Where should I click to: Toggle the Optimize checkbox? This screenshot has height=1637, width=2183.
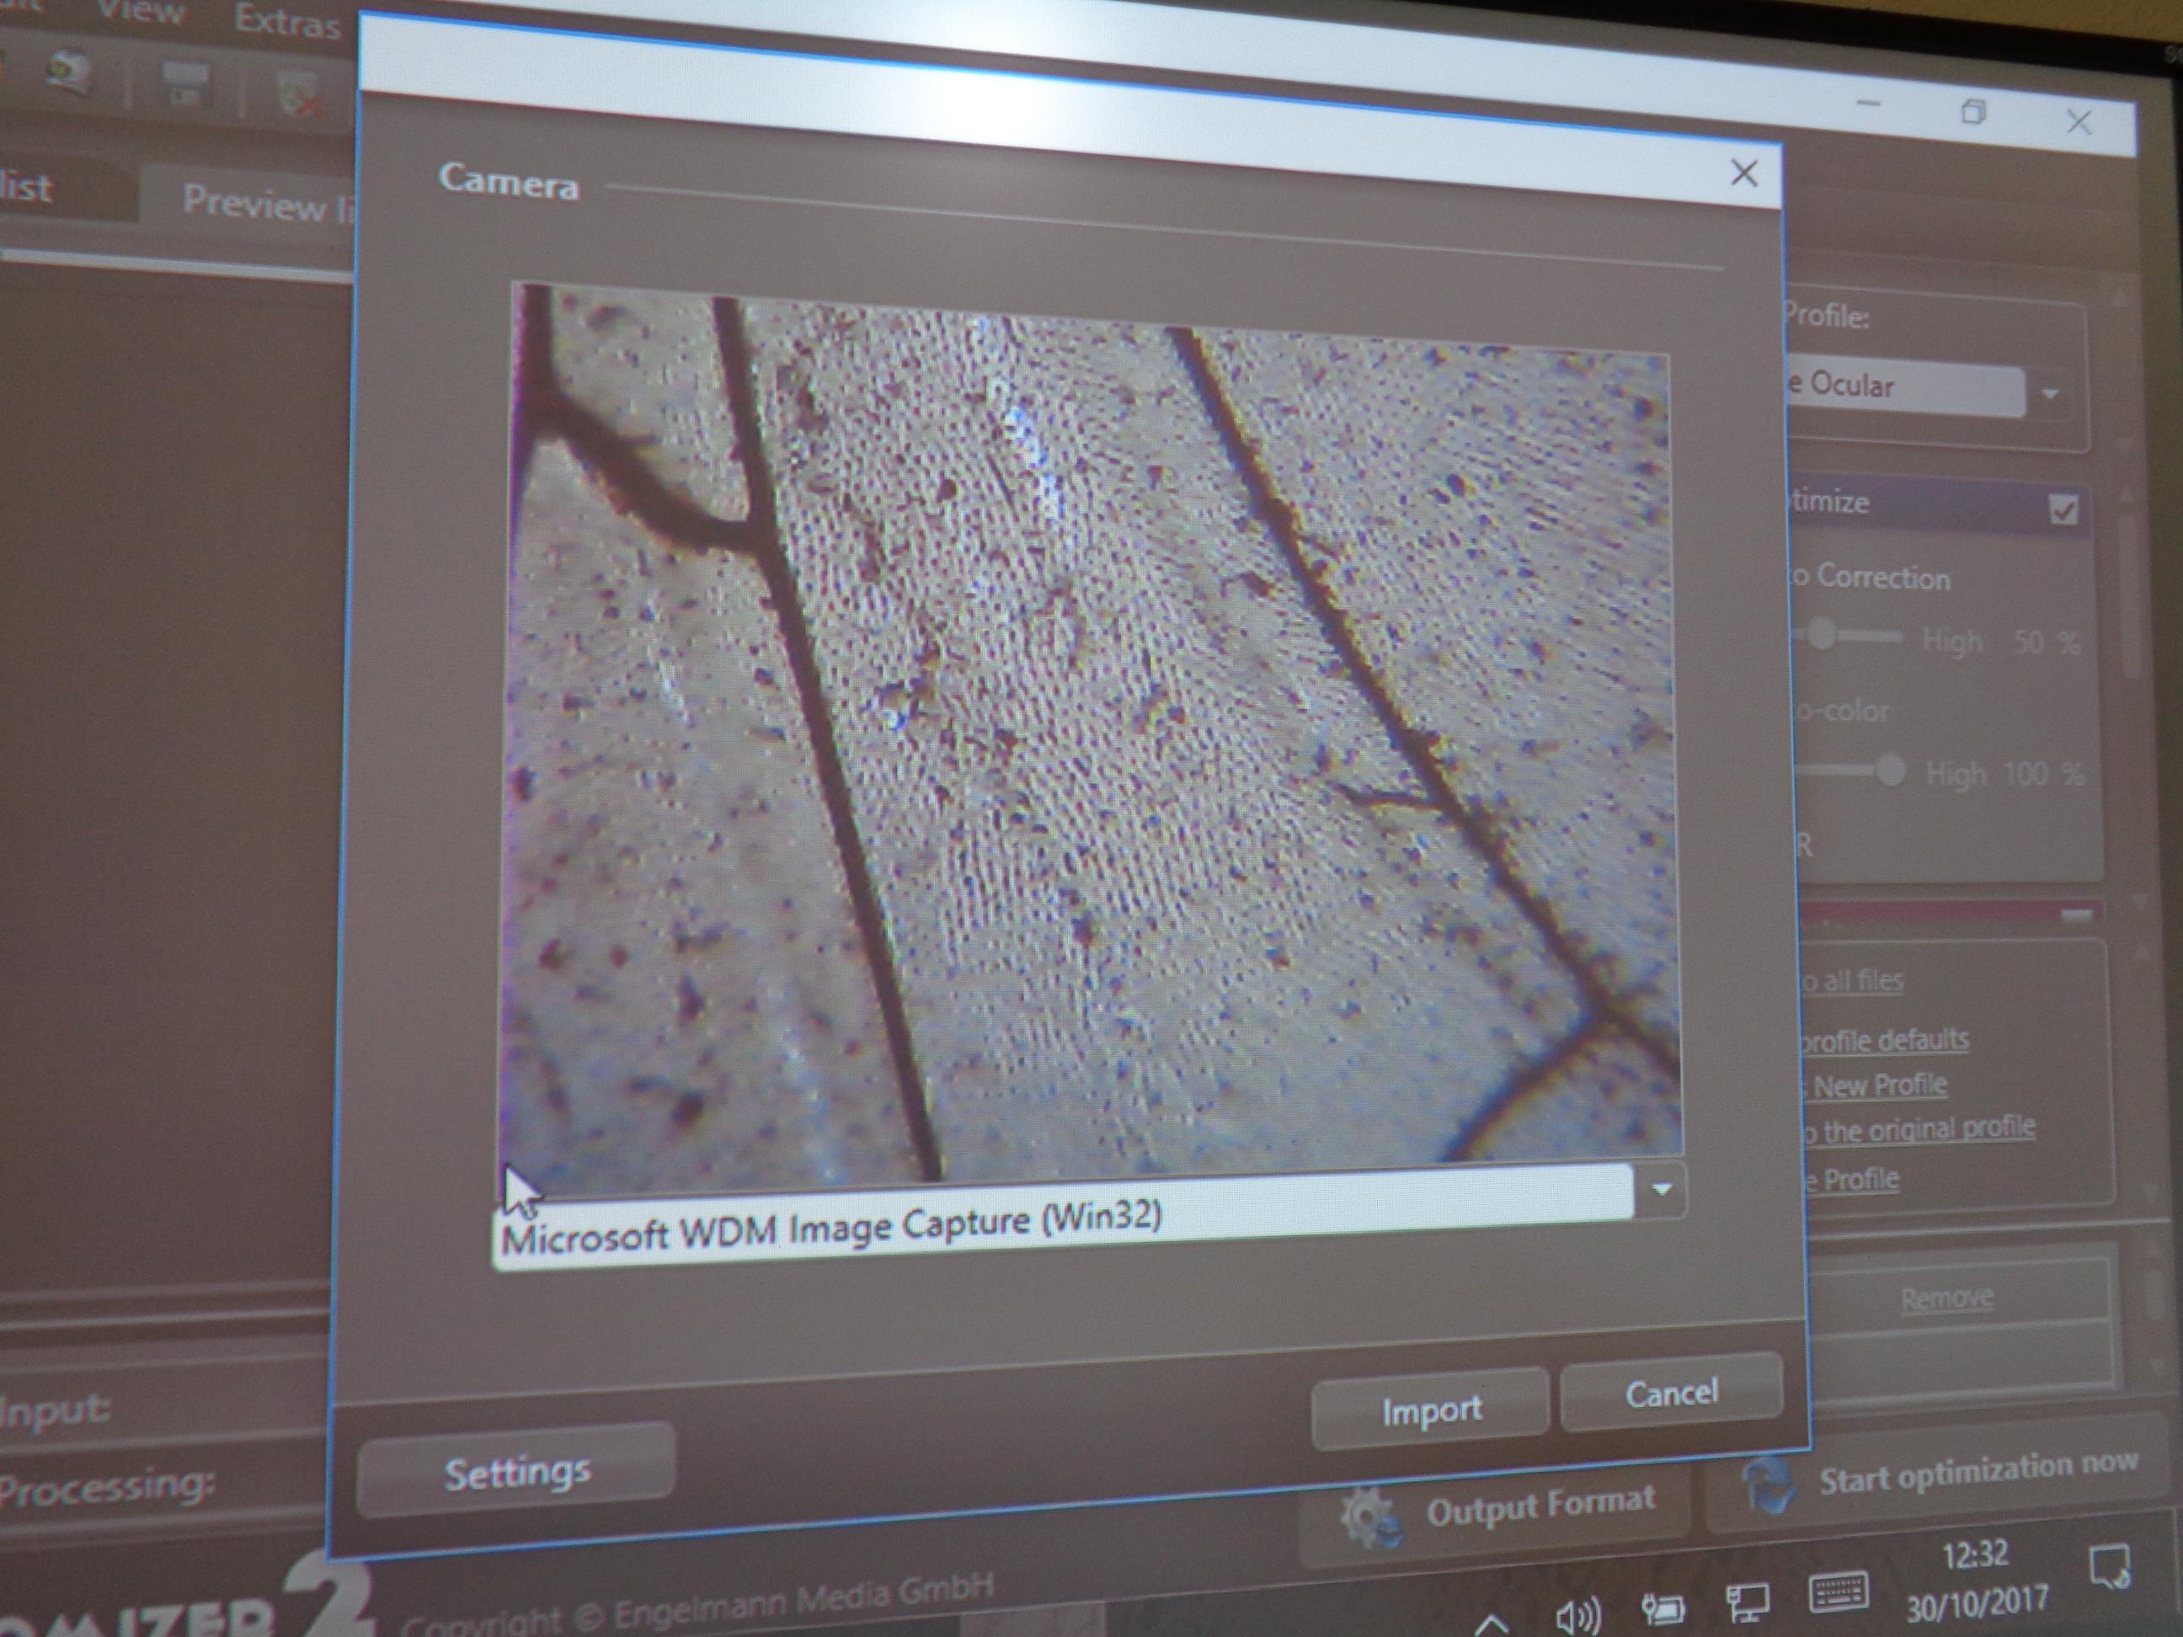pos(2063,510)
